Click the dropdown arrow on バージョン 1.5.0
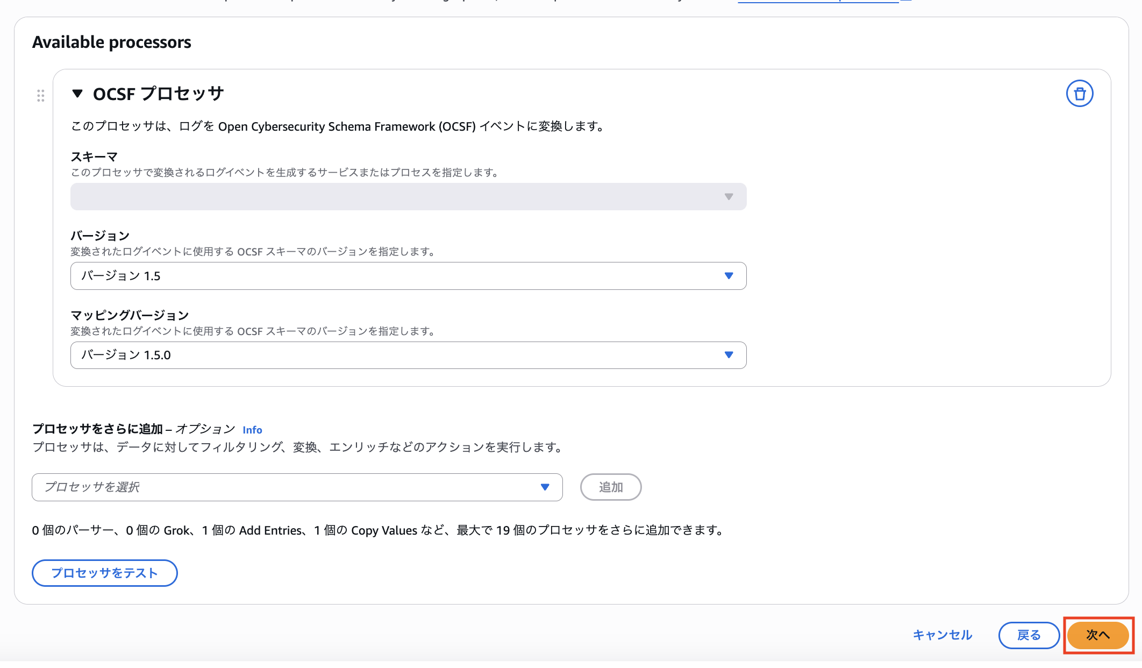This screenshot has width=1142, height=668. 729,355
